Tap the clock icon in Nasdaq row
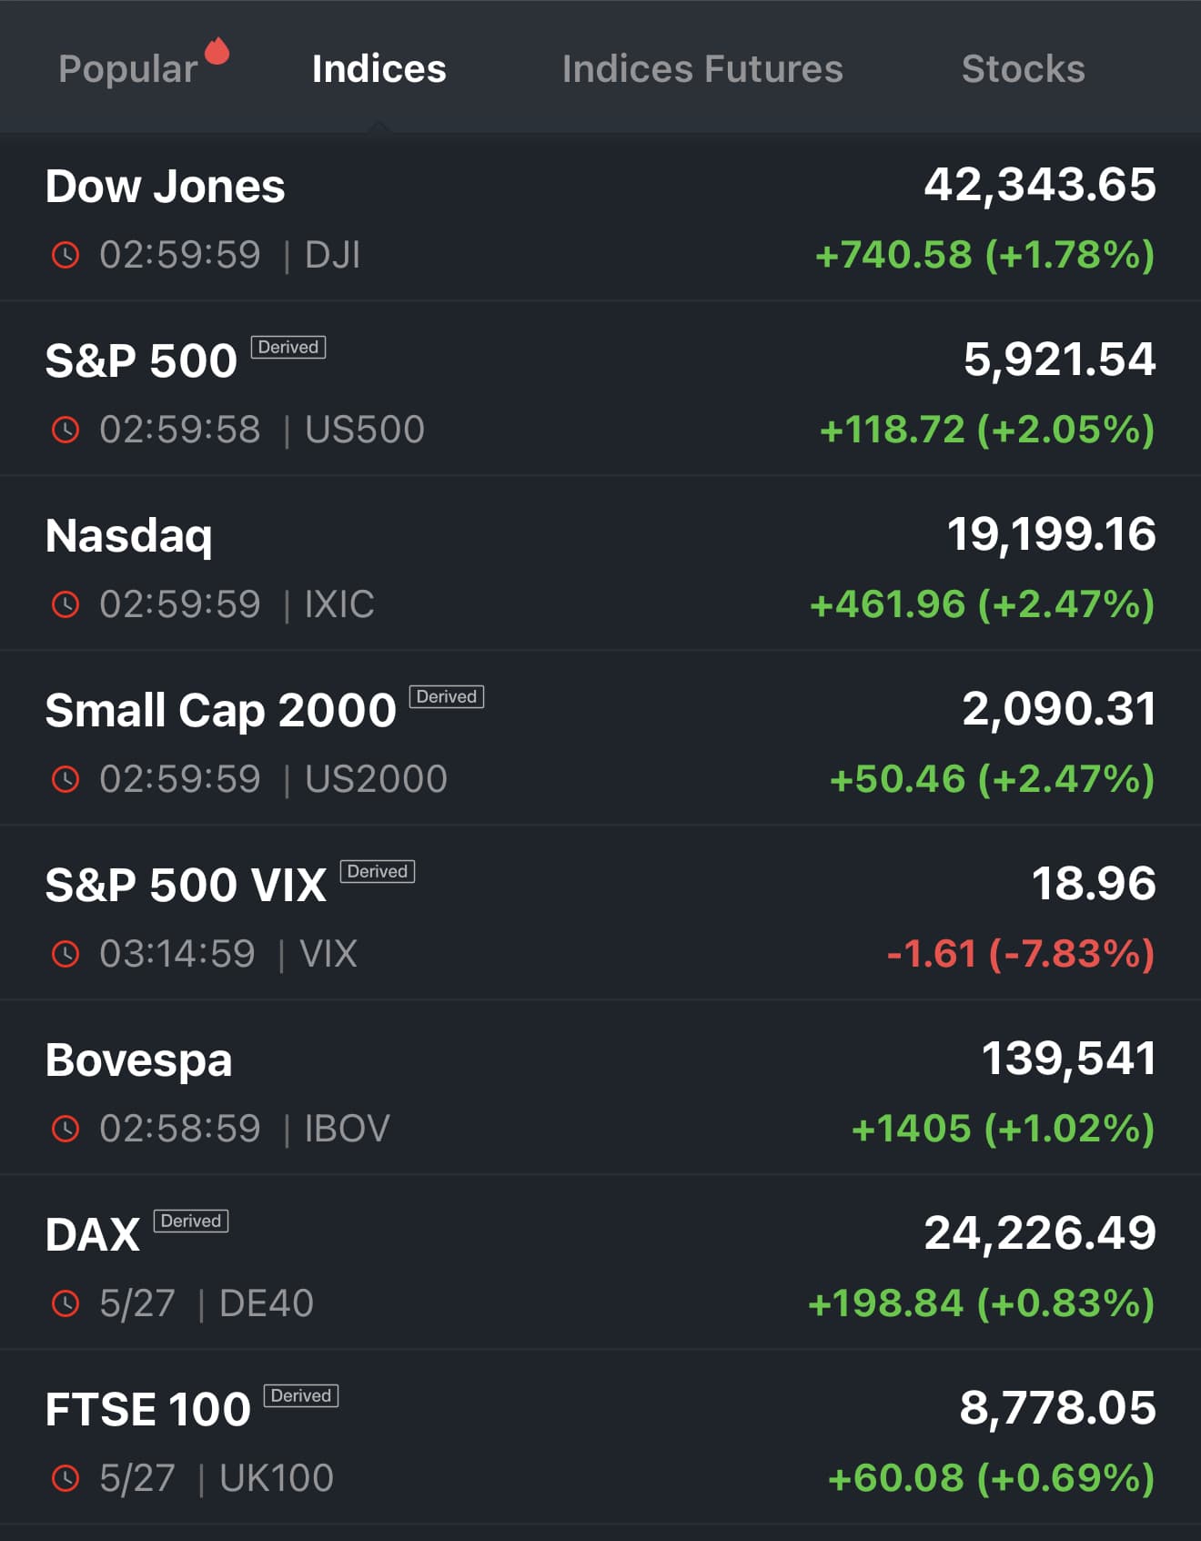This screenshot has height=1541, width=1201. click(66, 604)
